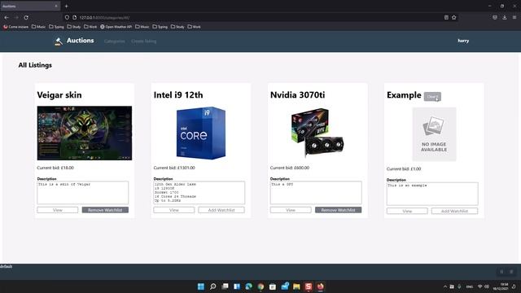Image resolution: width=521 pixels, height=293 pixels.
Task: Click the Veigar skin screenshot image
Action: tap(85, 133)
